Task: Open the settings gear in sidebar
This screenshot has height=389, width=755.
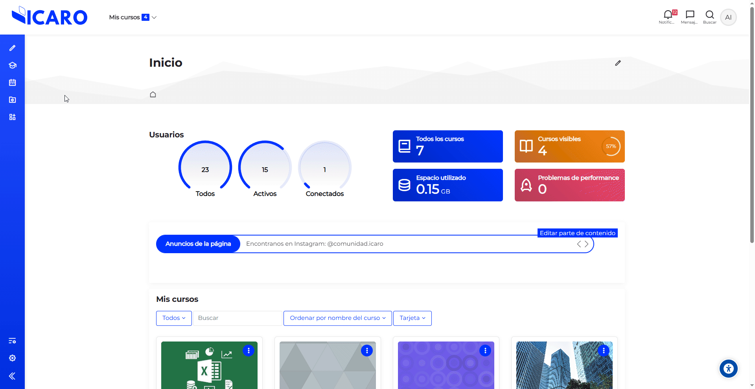Action: coord(12,358)
